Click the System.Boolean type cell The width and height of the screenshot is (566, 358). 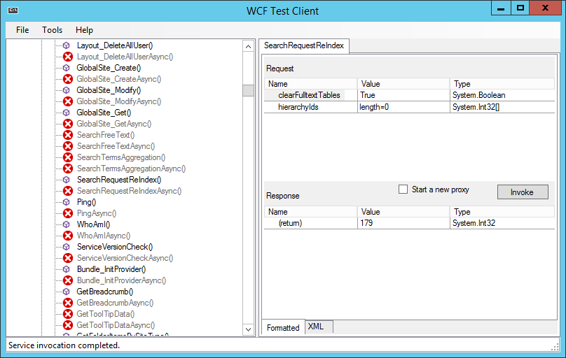click(502, 95)
